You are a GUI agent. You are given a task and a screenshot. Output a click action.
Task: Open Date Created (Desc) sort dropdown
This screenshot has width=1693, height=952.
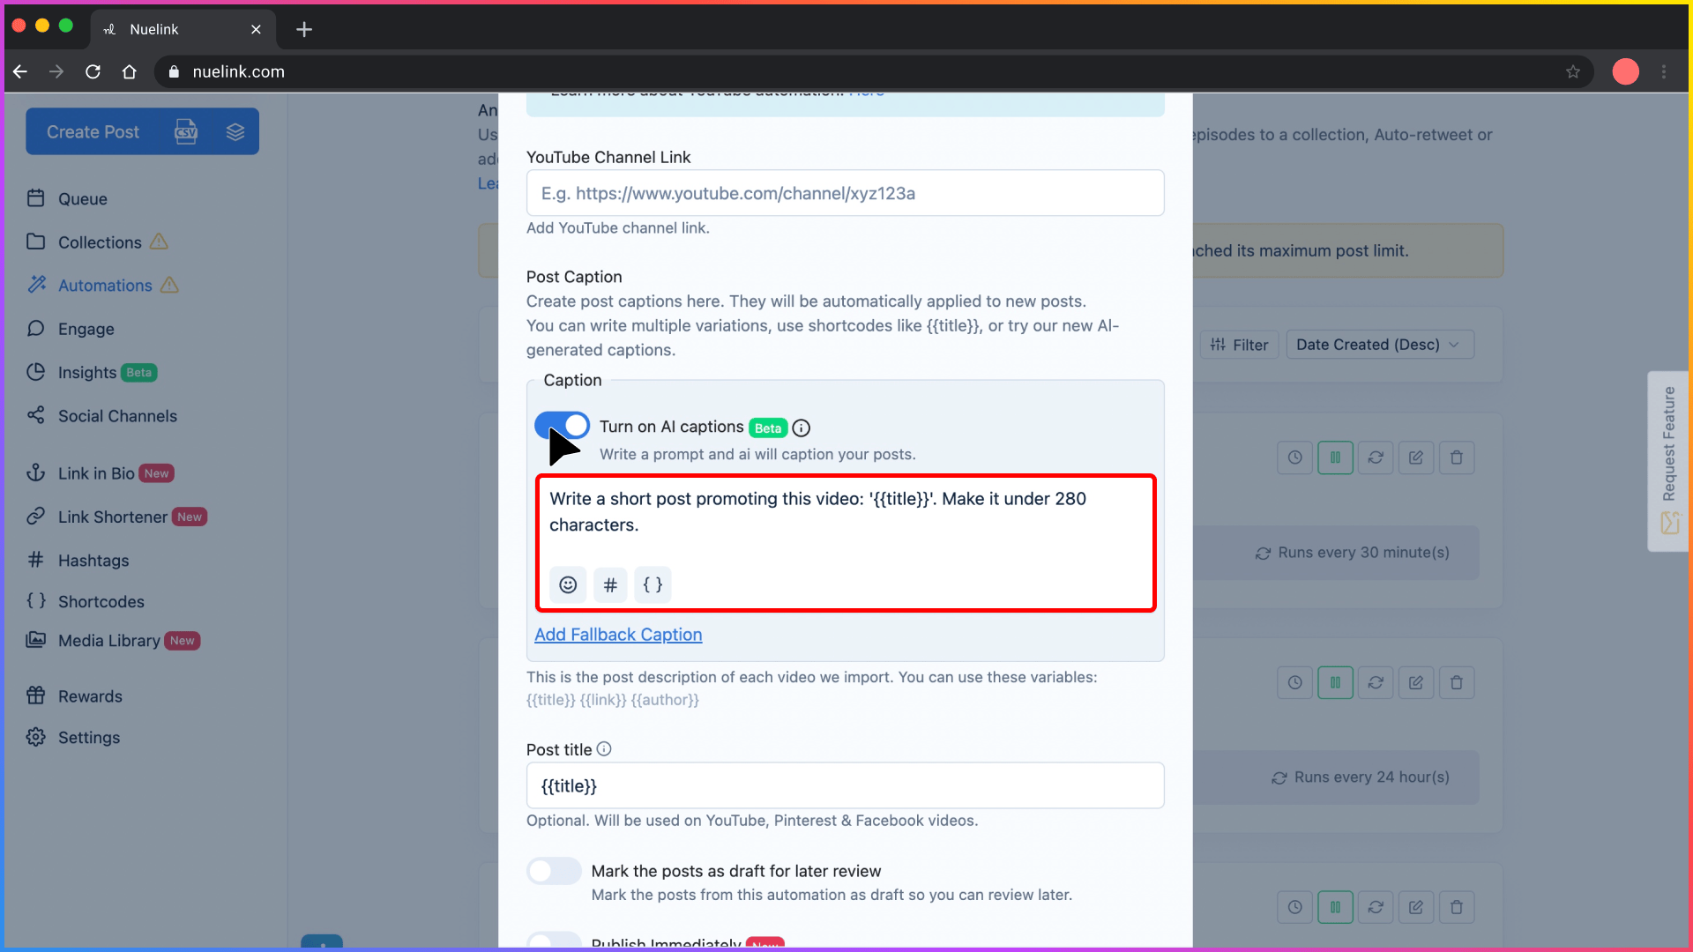coord(1380,345)
